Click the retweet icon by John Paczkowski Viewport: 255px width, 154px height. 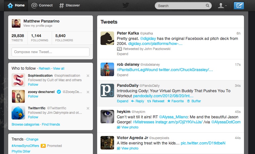pyautogui.click(x=119, y=49)
